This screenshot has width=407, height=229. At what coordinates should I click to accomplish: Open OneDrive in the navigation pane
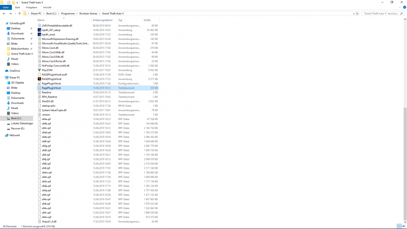(x=15, y=71)
